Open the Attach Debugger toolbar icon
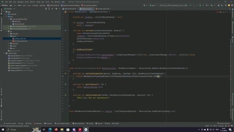This screenshot has width=234, height=132. 211,5
